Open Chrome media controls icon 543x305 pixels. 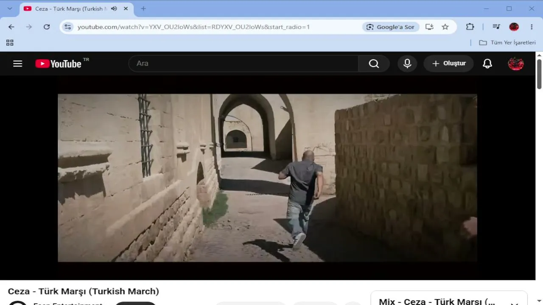[x=496, y=27]
